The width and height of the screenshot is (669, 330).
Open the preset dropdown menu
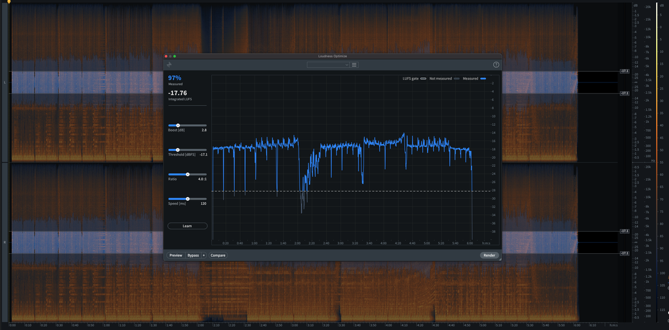328,65
